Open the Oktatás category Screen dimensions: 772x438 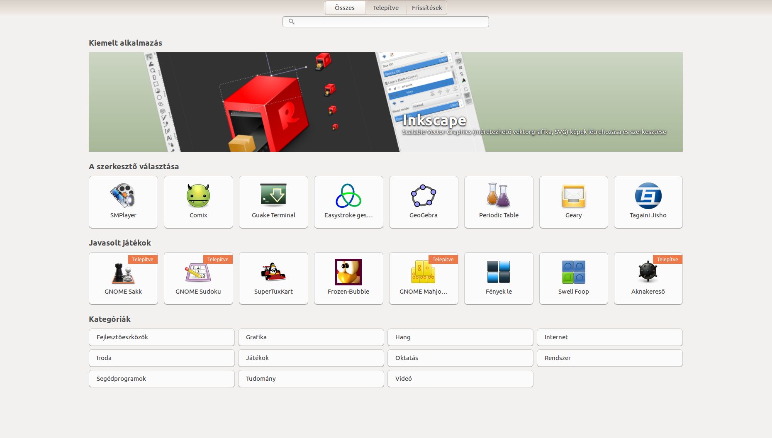pyautogui.click(x=460, y=358)
